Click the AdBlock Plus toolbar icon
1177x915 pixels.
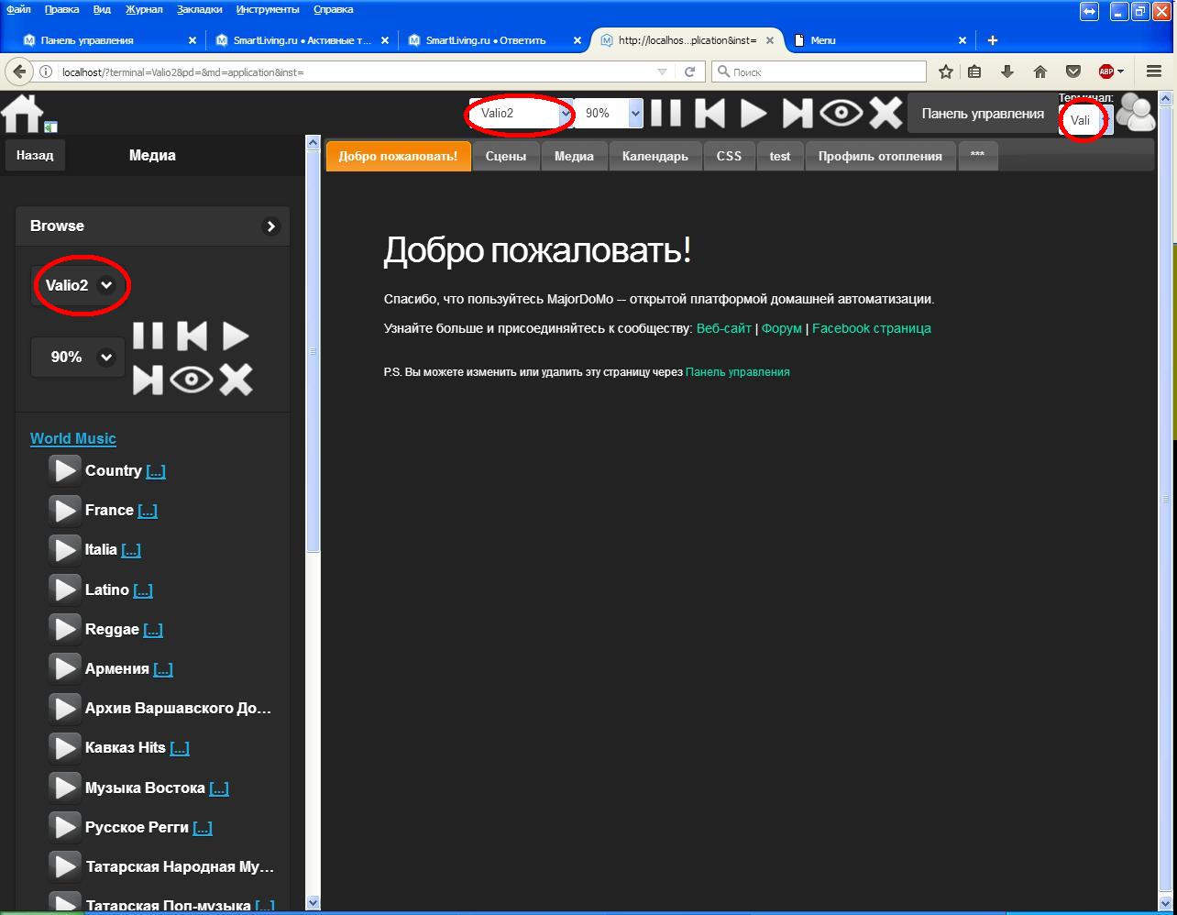1106,72
